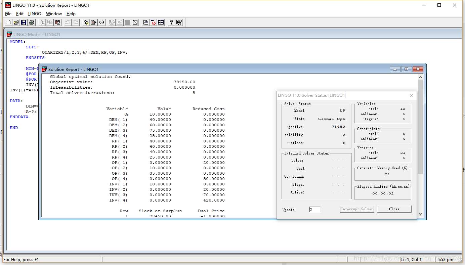
Task: Click Elapsed Runtime value 00:00:02
Action: pos(383,193)
